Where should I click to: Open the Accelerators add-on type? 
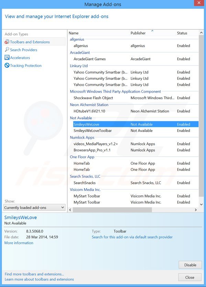[x=20, y=58]
